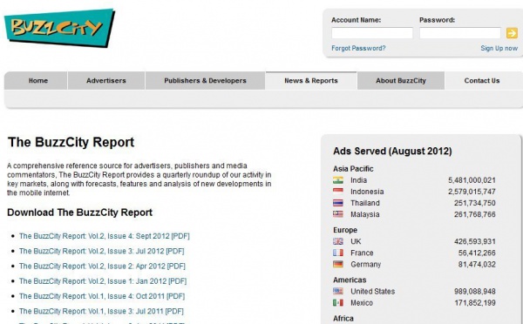This screenshot has width=523, height=324.
Task: Click the Ads Served (August 2012) heading
Action: coord(392,152)
